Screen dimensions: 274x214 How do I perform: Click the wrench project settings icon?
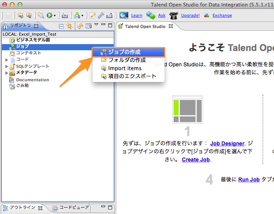tap(101, 15)
